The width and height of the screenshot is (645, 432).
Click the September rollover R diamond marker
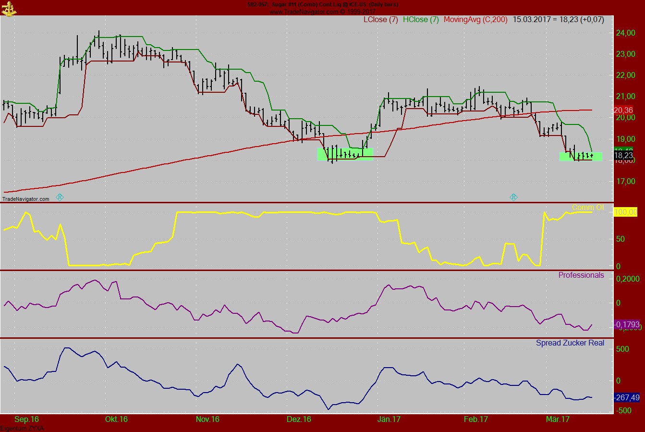pos(60,197)
